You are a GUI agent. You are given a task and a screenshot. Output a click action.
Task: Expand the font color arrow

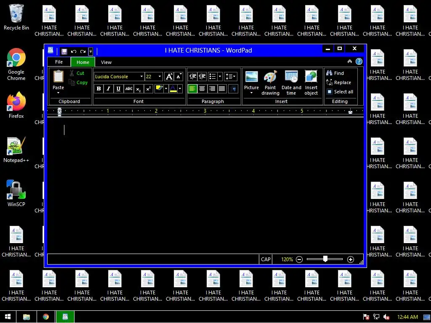pyautogui.click(x=180, y=89)
